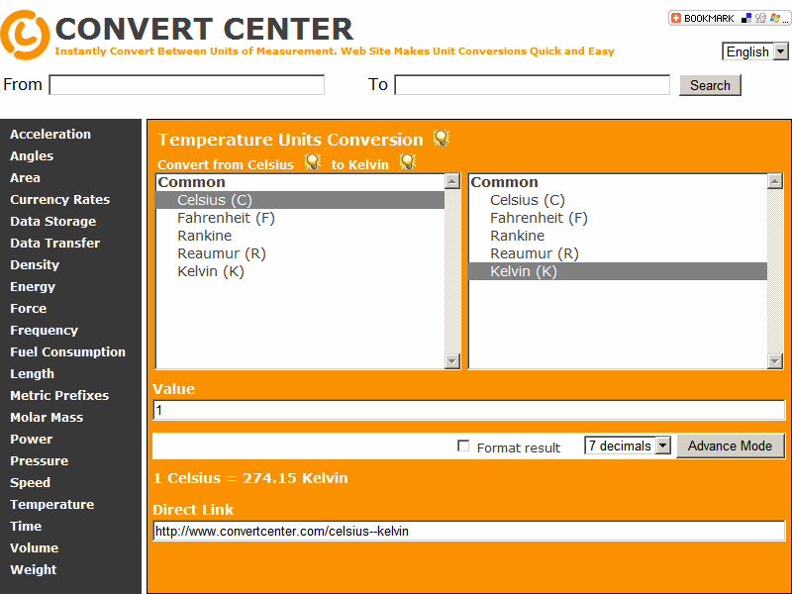Click the Value input field
This screenshot has height=594, width=792.
pyautogui.click(x=468, y=410)
